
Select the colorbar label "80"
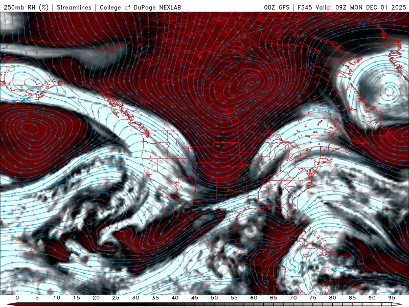coord(333,298)
